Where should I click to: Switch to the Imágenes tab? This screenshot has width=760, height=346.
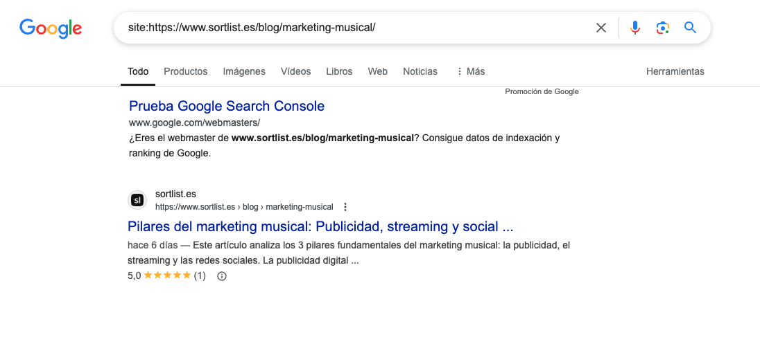(x=244, y=71)
